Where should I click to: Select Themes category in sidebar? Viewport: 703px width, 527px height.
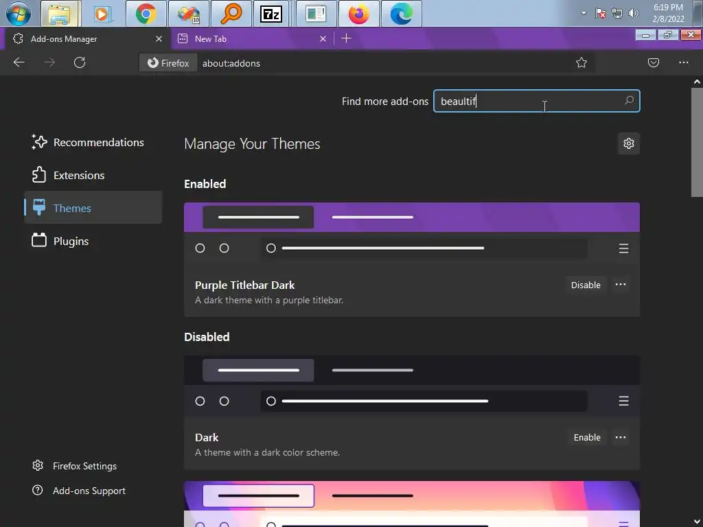93,208
